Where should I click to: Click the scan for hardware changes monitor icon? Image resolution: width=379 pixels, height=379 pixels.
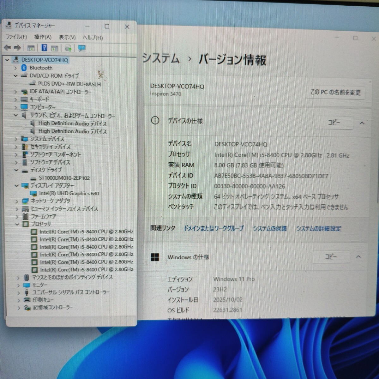[82, 48]
